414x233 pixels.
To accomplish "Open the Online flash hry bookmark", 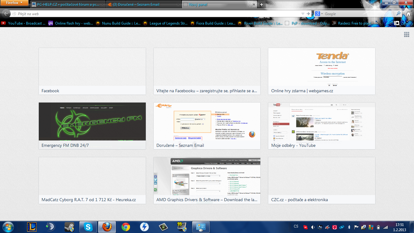I will 71,23.
